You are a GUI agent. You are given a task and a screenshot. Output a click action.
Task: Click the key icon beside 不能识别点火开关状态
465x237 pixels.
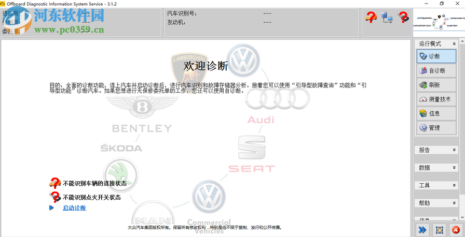click(x=55, y=197)
